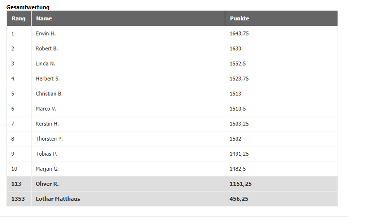
Task: Click the Name column header
Action: 128,18
